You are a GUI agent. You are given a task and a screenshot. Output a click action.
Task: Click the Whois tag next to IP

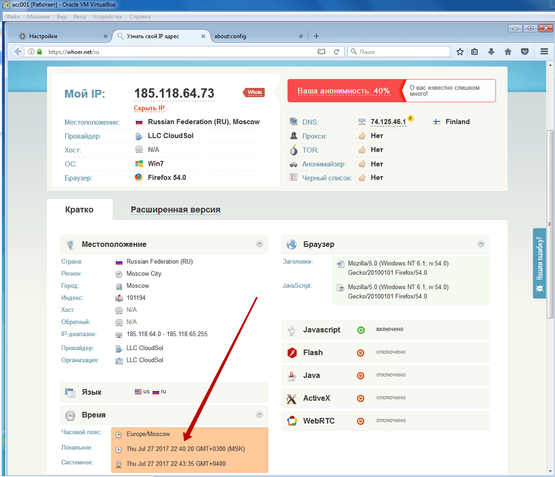[254, 93]
